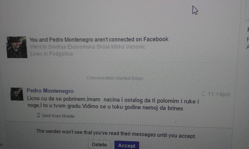
Task: Open the Podgorica location link
Action: coord(61,54)
